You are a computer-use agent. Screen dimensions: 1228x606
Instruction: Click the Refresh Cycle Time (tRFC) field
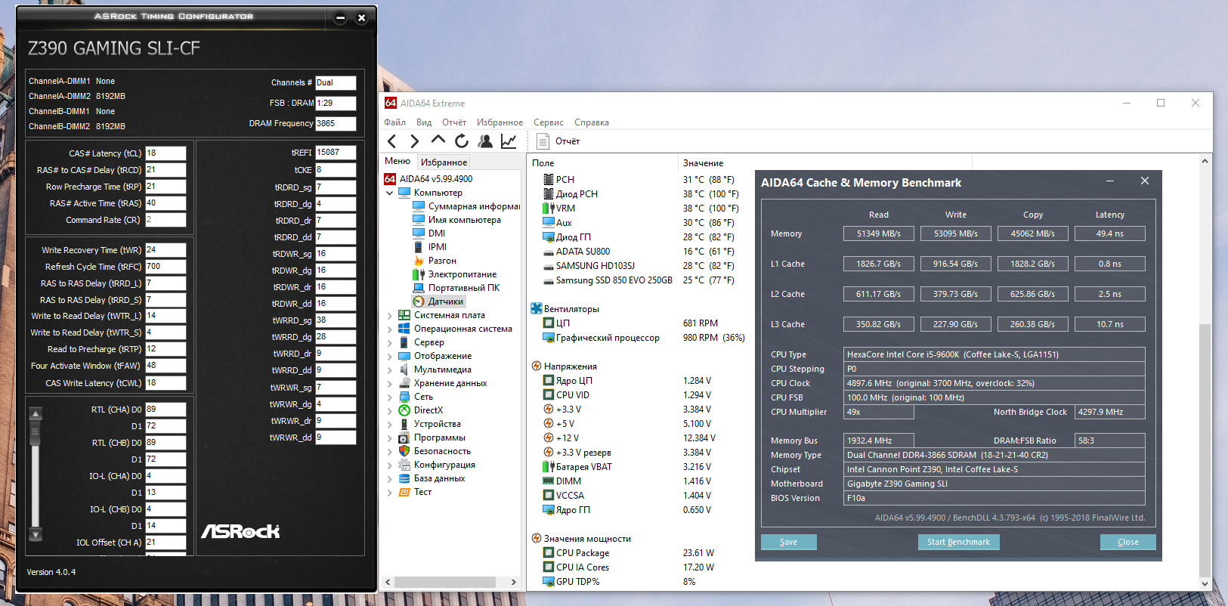click(165, 267)
